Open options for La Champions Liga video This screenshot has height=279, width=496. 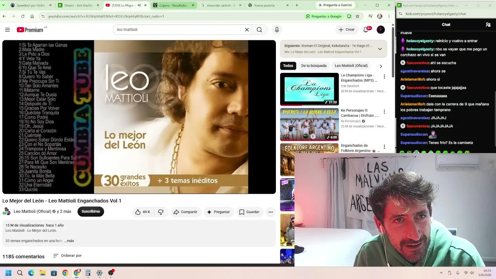(x=384, y=77)
